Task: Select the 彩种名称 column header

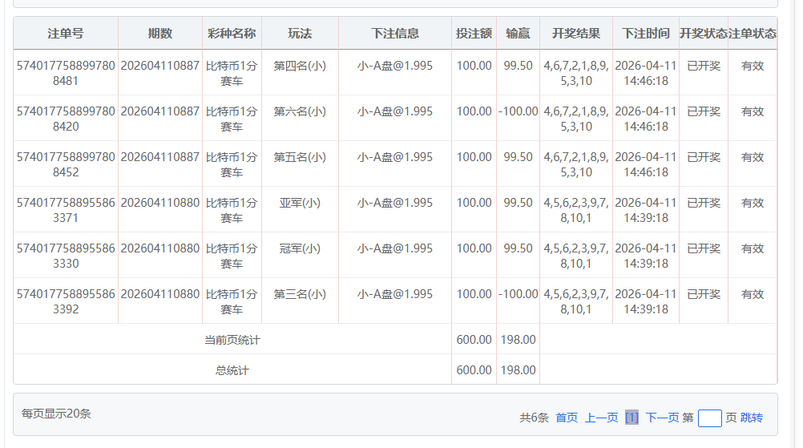Action: pyautogui.click(x=232, y=34)
